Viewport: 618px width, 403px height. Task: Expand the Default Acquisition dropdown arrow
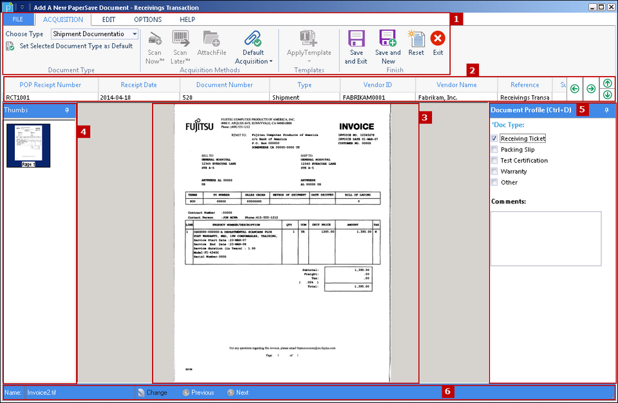pos(271,62)
